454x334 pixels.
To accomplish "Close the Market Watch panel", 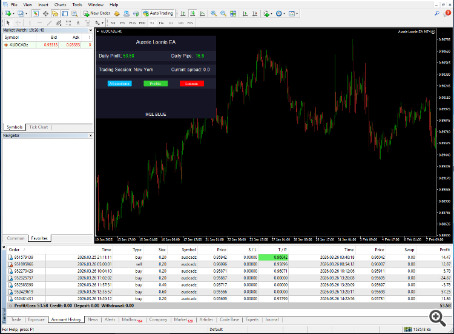I will [91, 30].
